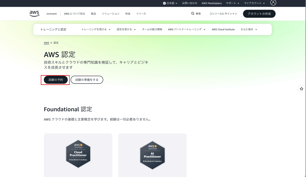
Task: Open リソース menu
Action: [x=141, y=14]
